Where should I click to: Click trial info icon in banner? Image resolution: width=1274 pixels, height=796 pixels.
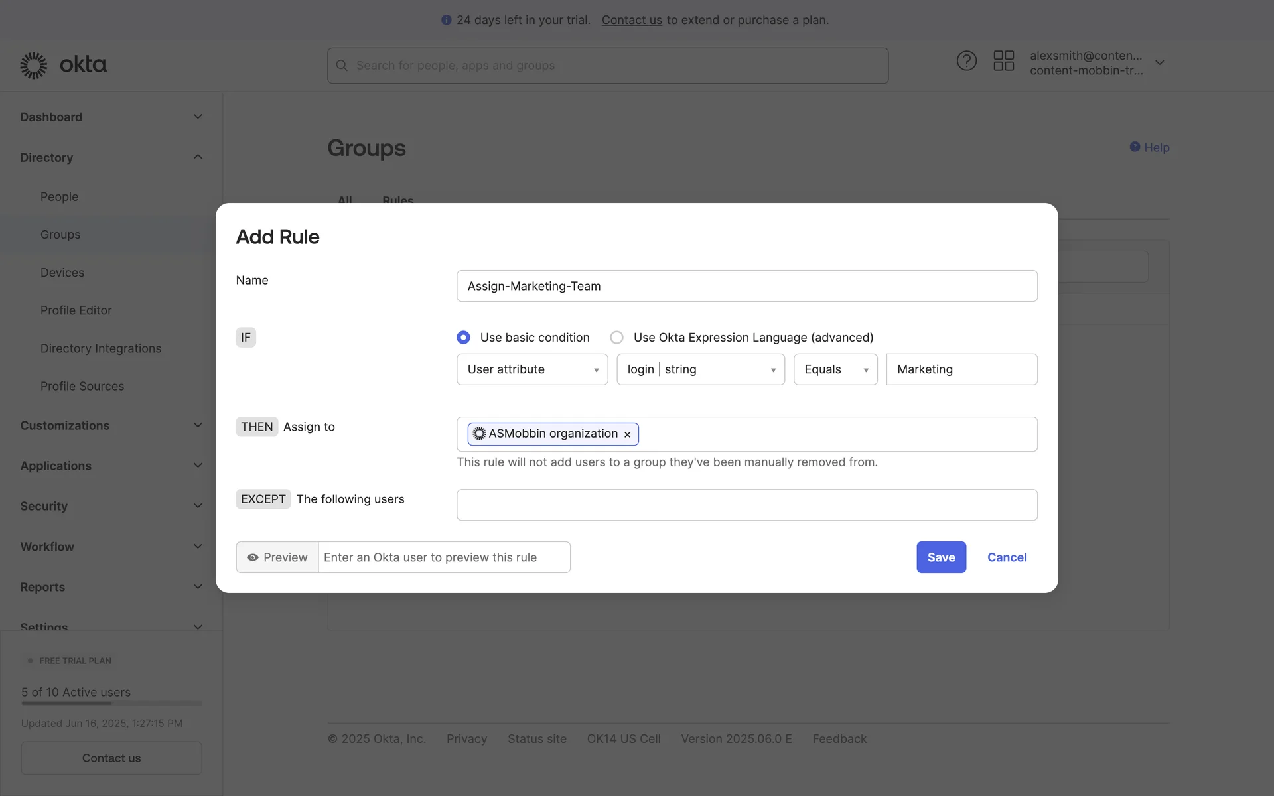tap(446, 20)
